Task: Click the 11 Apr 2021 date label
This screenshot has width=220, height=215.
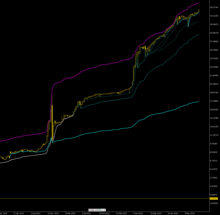Action: [19, 213]
